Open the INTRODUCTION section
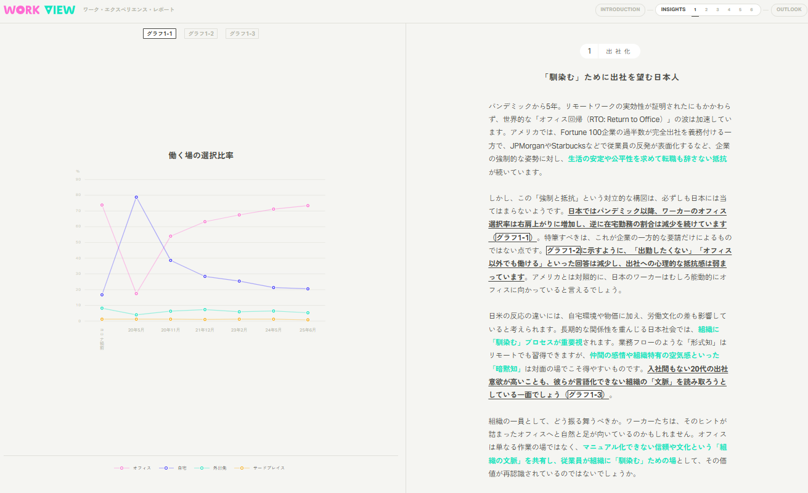The height and width of the screenshot is (493, 808). tap(620, 9)
